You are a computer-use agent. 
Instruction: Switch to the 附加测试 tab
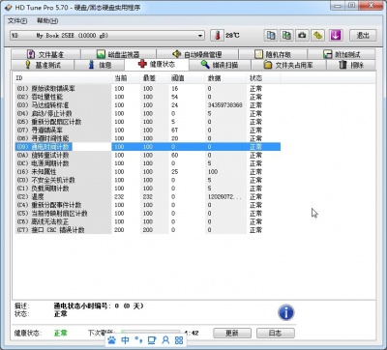pyautogui.click(x=342, y=54)
